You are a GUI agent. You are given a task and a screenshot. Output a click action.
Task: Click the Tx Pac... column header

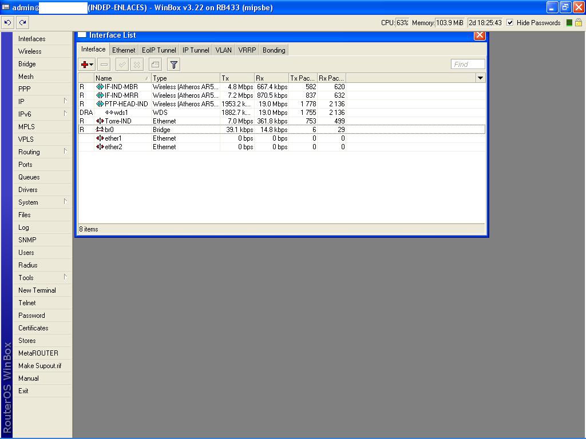(303, 78)
